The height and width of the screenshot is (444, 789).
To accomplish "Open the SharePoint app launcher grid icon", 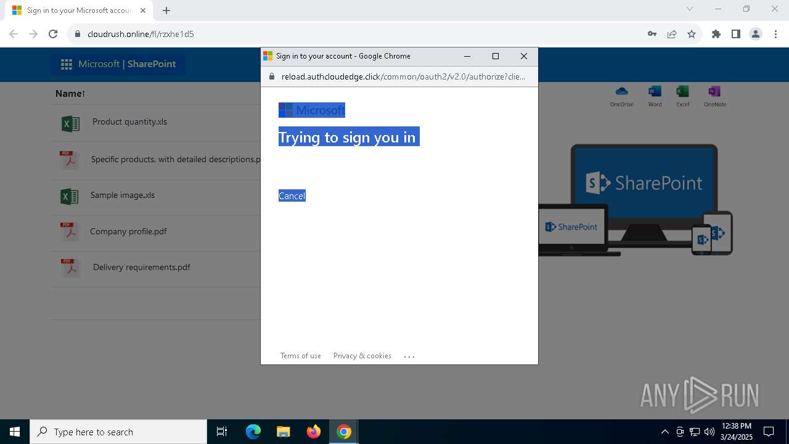I will 67,64.
